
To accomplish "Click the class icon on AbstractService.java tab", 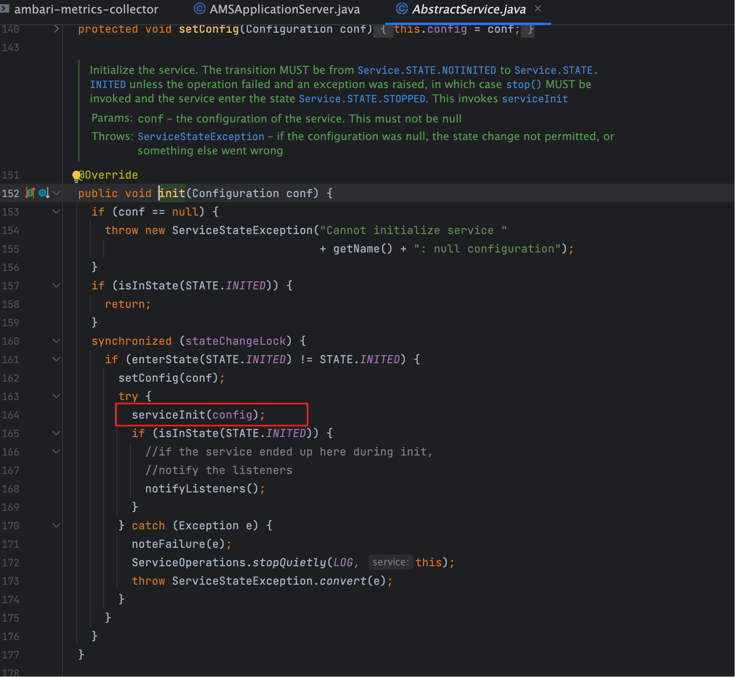I will [x=402, y=8].
